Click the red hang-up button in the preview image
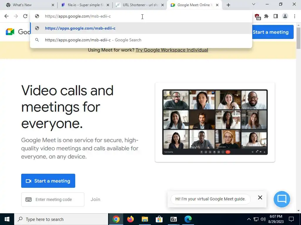301x225 pixels. 228,152
